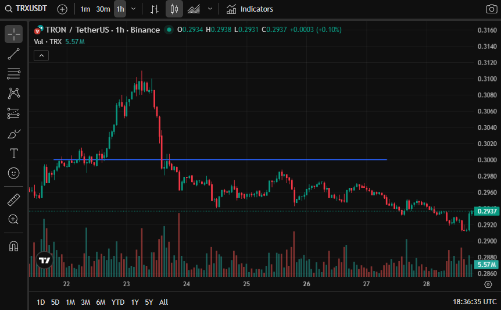Image resolution: width=501 pixels, height=310 pixels.
Task: Click the 5.57M volume label on axis
Action: (487, 265)
